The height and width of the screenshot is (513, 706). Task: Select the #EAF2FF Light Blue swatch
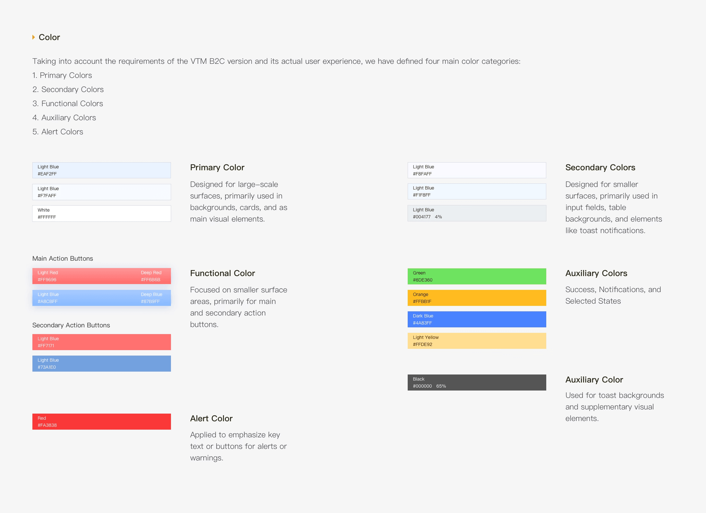click(101, 170)
